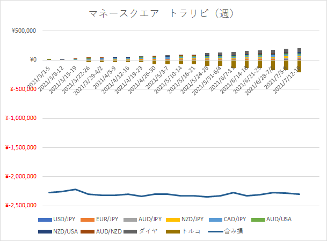Click the 2021/7/5-9 date label
The height and width of the screenshot is (241, 327).
[275, 78]
